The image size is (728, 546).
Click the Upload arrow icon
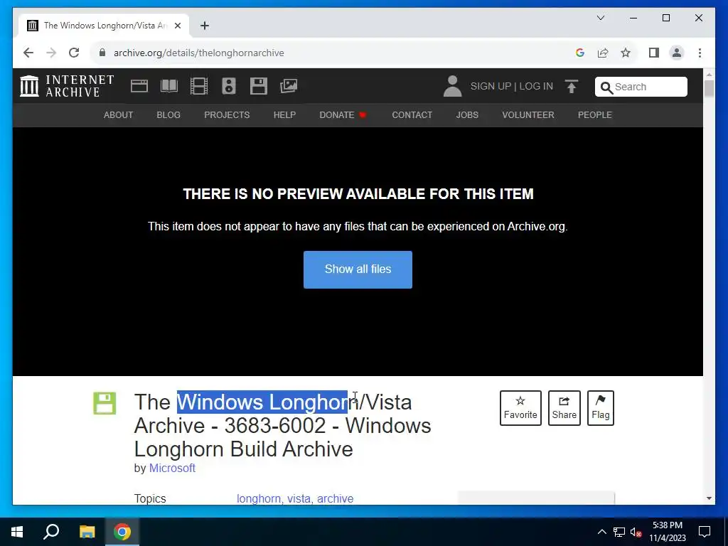click(572, 86)
